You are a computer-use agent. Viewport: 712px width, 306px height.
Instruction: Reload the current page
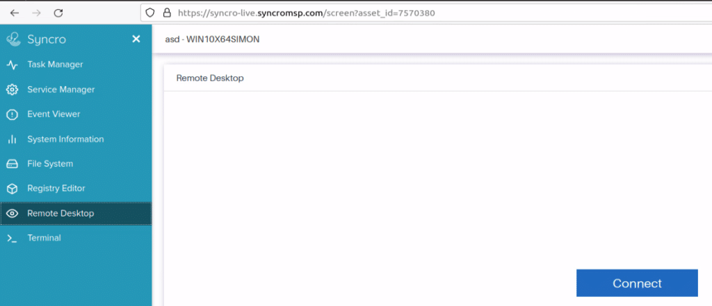(58, 13)
